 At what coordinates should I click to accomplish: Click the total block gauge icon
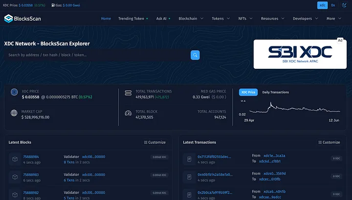click(128, 113)
